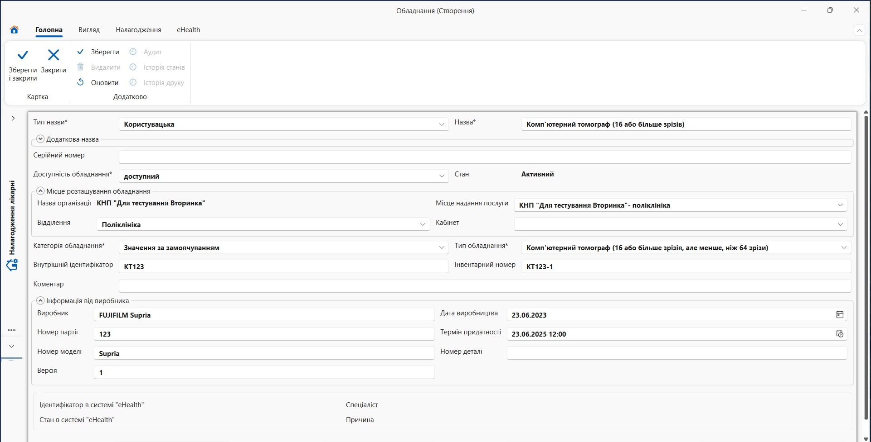Click the small Зберегти checkmark in Додатково group
The width and height of the screenshot is (871, 442).
click(x=81, y=52)
